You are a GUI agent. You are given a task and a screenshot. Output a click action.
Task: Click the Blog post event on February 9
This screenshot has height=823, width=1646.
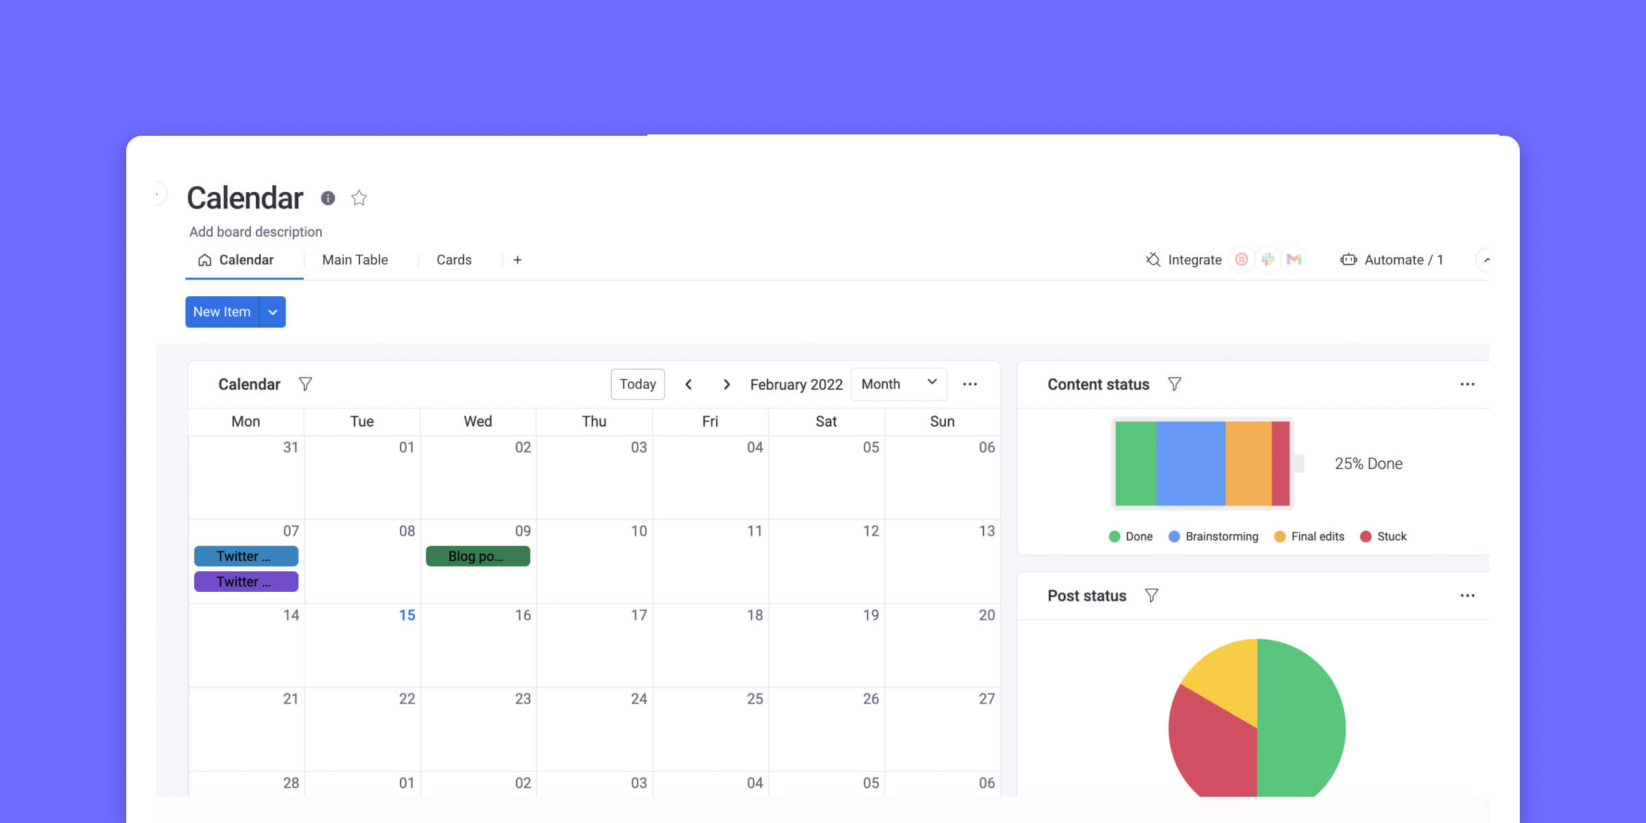(x=477, y=556)
